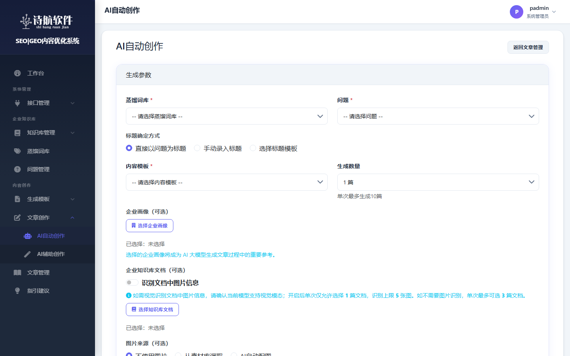Click the 单次最多生成10篇 hint text

coord(359,196)
